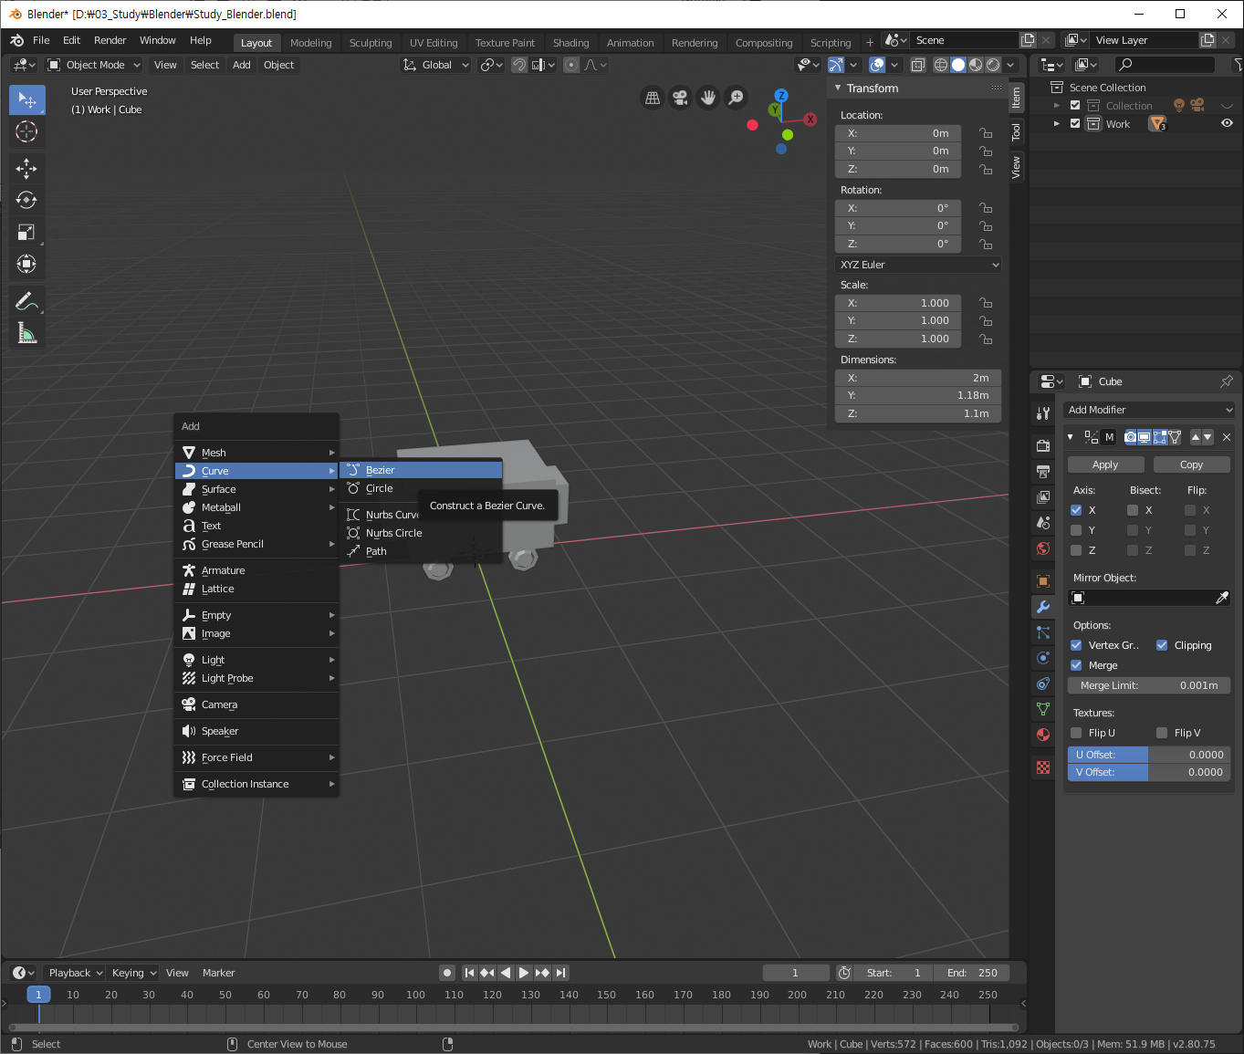This screenshot has height=1054, width=1244.
Task: Open the Modifiers wrench properties tab
Action: (1043, 607)
